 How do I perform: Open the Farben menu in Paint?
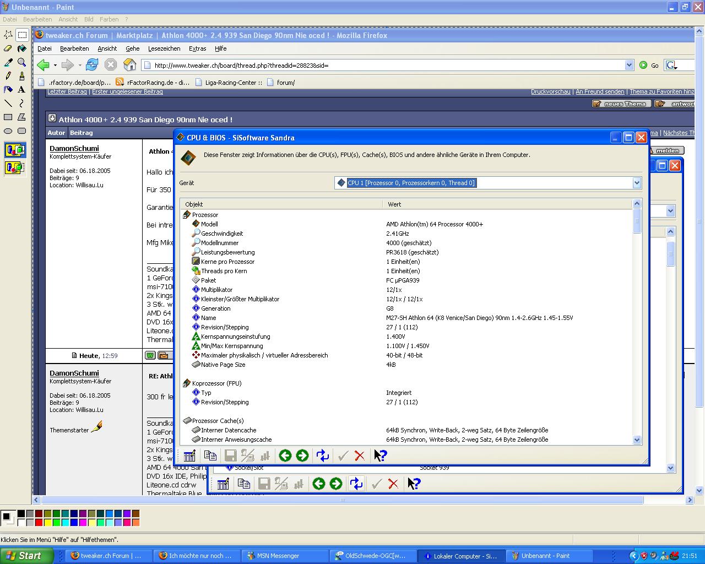(109, 19)
